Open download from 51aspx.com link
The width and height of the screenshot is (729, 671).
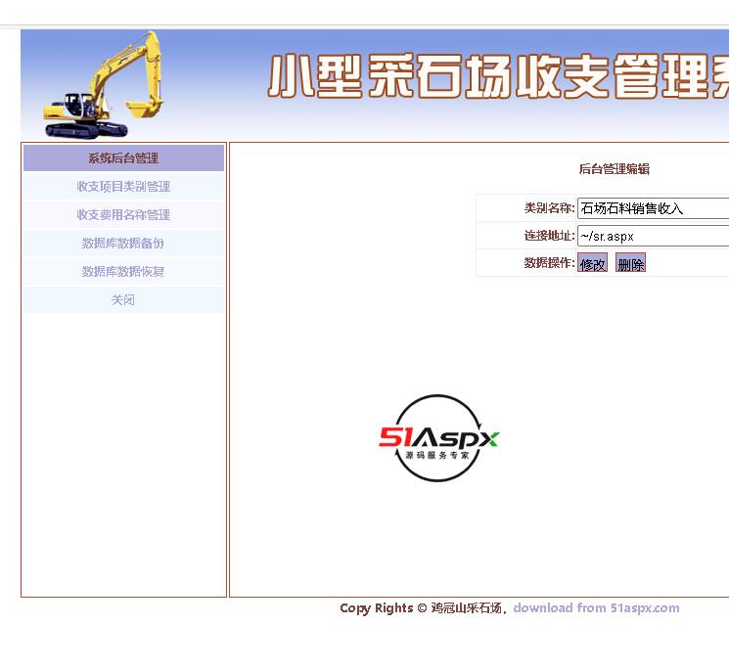[596, 607]
